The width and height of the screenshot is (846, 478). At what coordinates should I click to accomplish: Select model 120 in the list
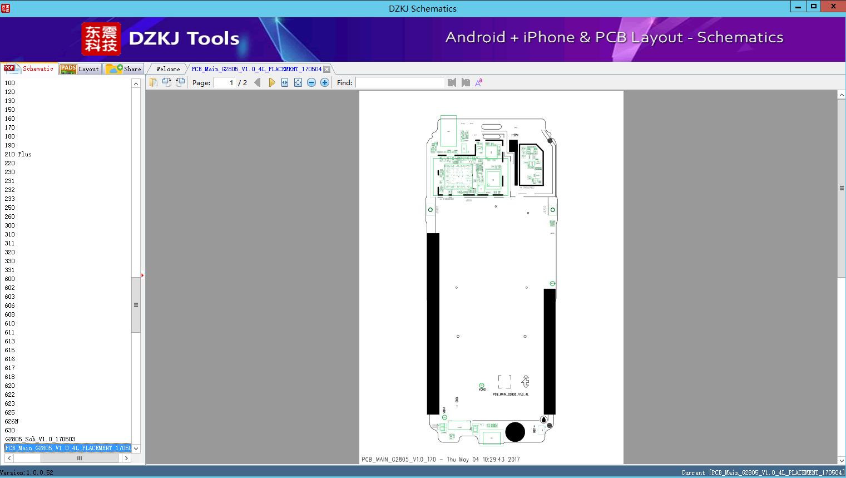point(10,92)
